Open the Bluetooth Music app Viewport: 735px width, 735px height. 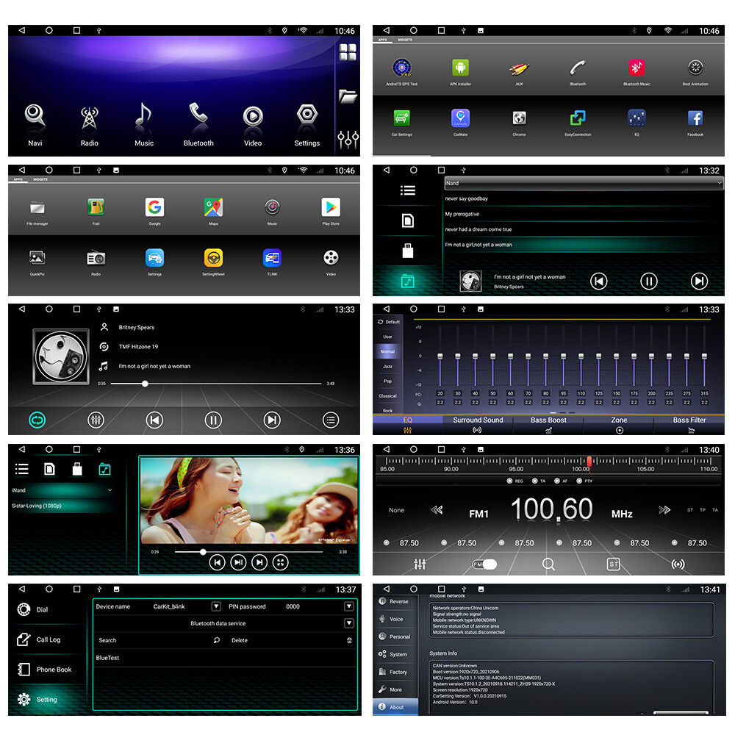click(636, 68)
